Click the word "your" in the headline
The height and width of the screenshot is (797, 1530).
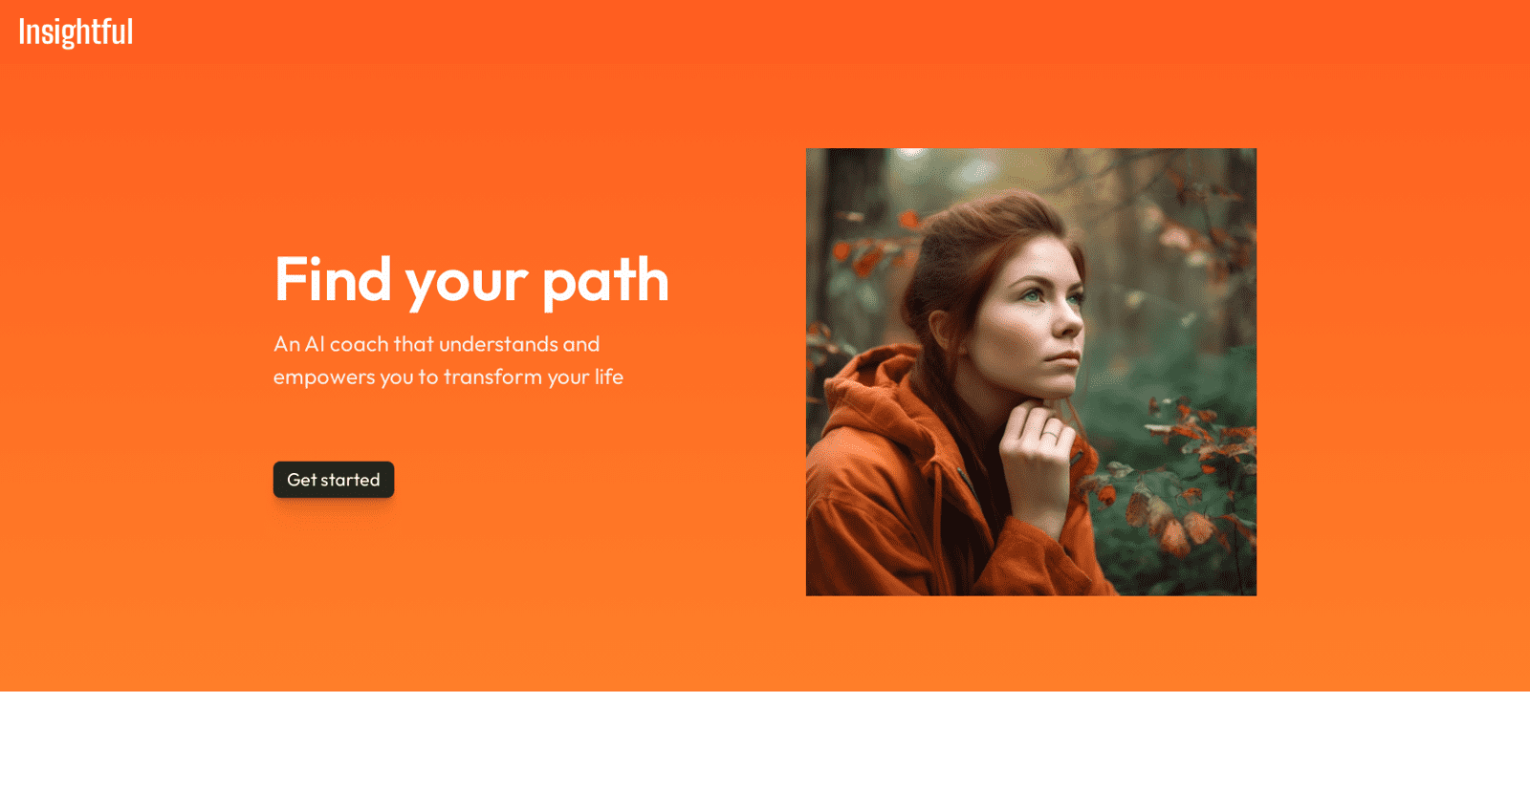pyautogui.click(x=467, y=285)
